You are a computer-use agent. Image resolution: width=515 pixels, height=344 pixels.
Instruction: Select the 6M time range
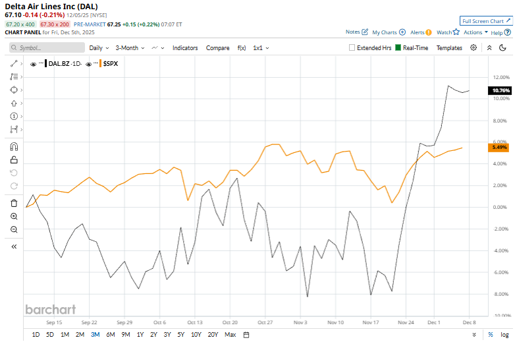pyautogui.click(x=111, y=335)
